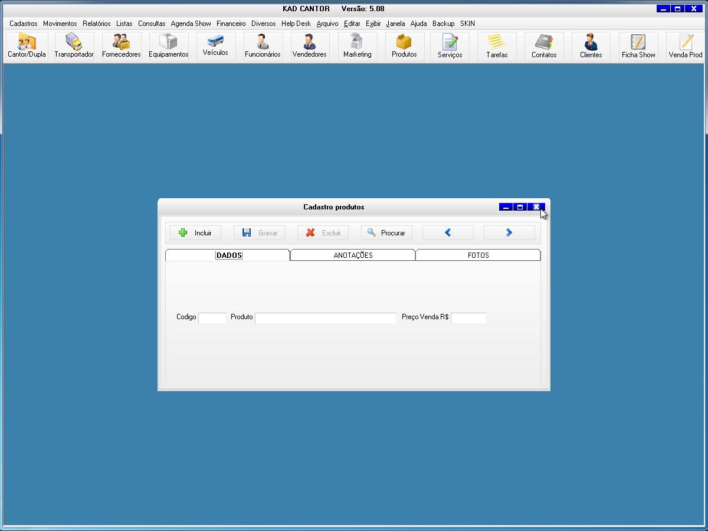This screenshot has height=531, width=708.
Task: Open the Exibir menu
Action: 373,24
